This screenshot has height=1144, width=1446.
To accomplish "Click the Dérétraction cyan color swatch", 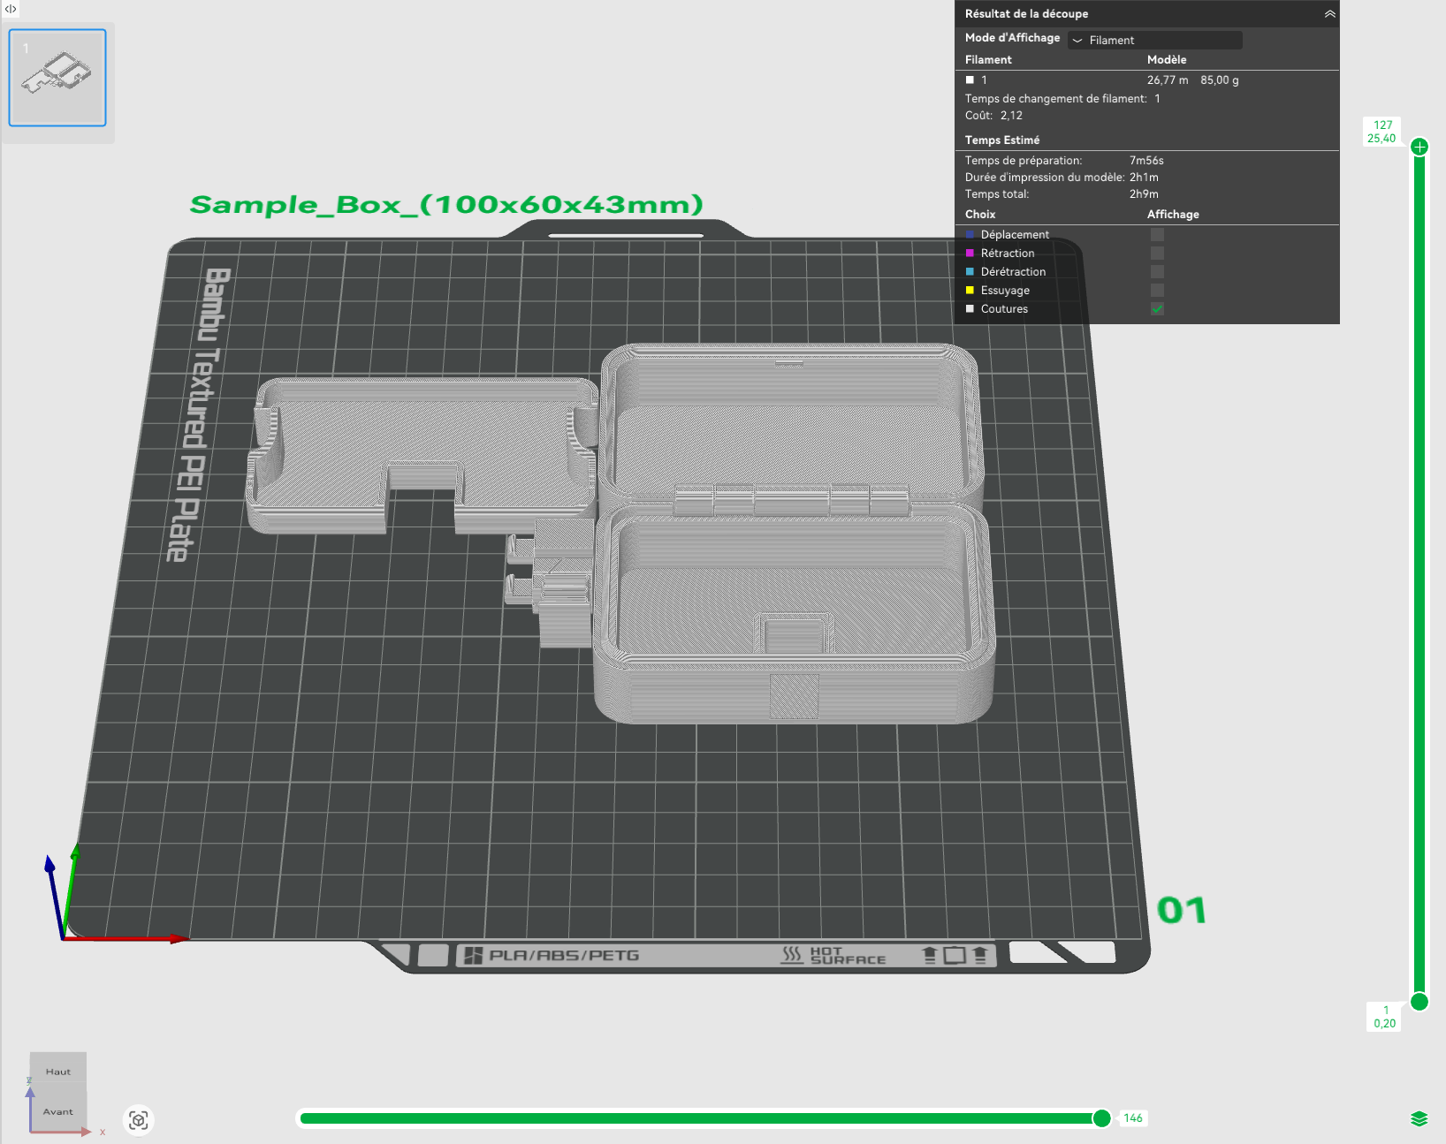I will tap(970, 272).
